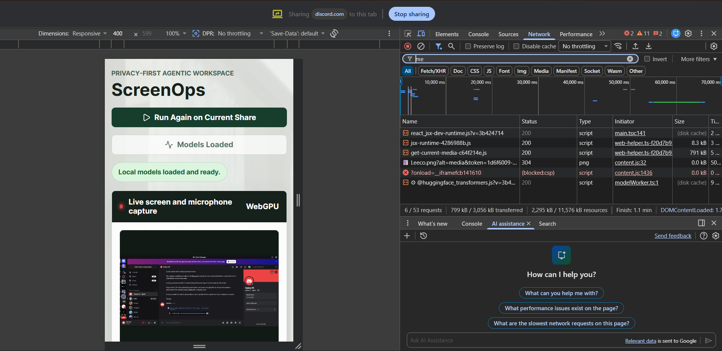The height and width of the screenshot is (351, 722).
Task: Enable Disable cache checkbox
Action: coord(517,46)
